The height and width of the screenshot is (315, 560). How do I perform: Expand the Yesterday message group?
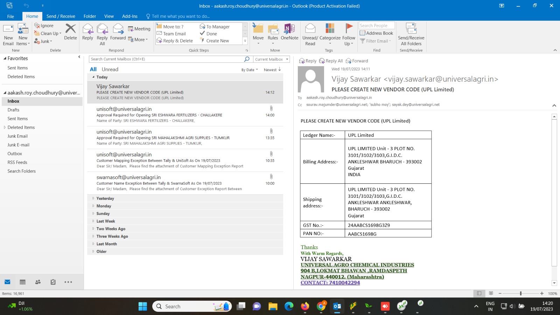pos(93,198)
